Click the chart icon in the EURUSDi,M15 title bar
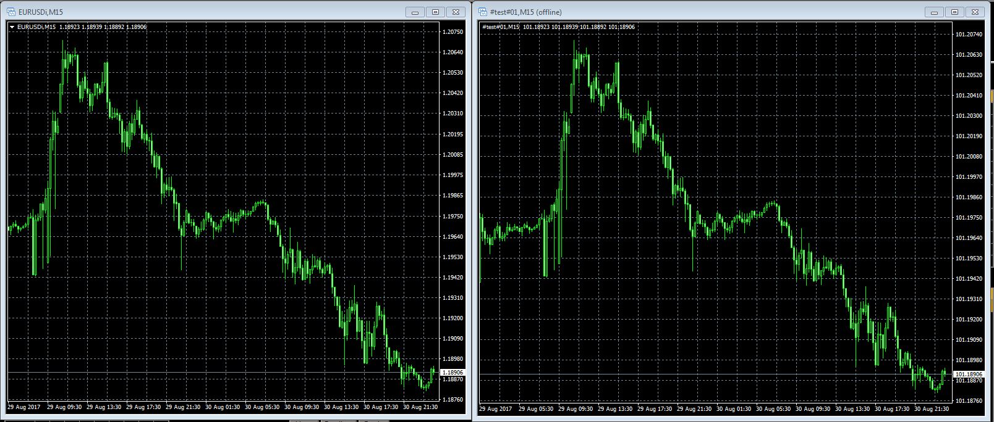 [11, 12]
